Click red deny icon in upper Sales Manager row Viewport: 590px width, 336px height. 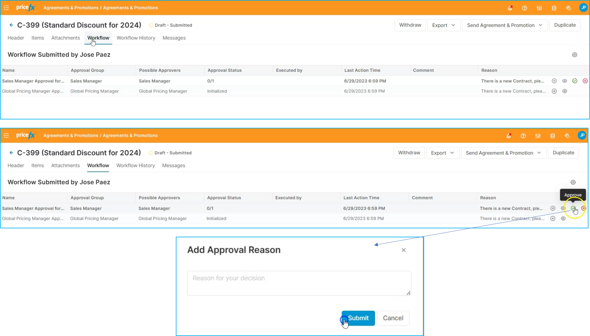click(585, 81)
